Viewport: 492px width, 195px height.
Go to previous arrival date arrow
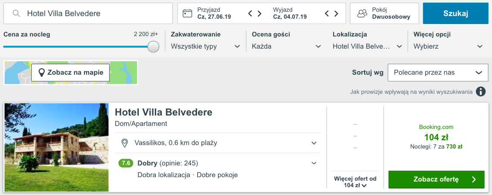coord(250,13)
